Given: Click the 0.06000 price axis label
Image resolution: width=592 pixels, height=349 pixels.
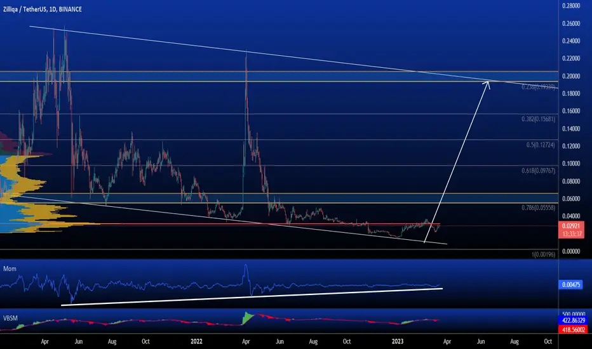Looking at the screenshot, I should 571,199.
